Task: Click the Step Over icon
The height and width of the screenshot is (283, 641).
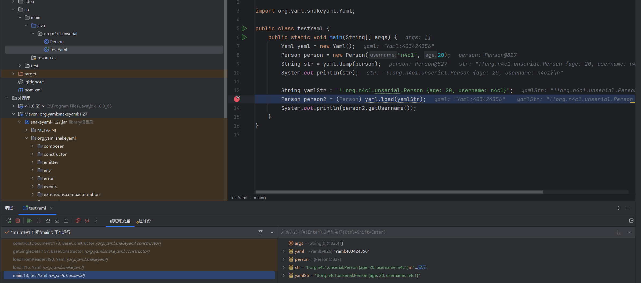Action: [x=48, y=221]
